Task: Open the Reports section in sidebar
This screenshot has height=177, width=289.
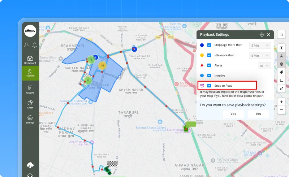Action: pos(30,89)
